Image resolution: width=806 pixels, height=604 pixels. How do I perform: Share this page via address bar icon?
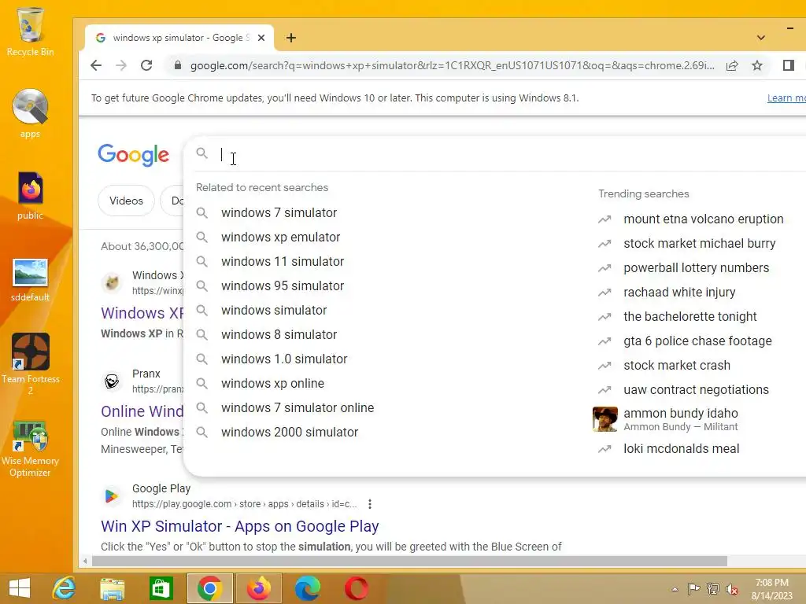[732, 65]
